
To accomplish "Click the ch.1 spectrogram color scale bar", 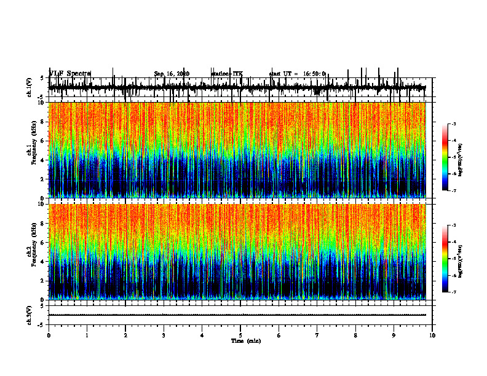I will tap(445, 157).
